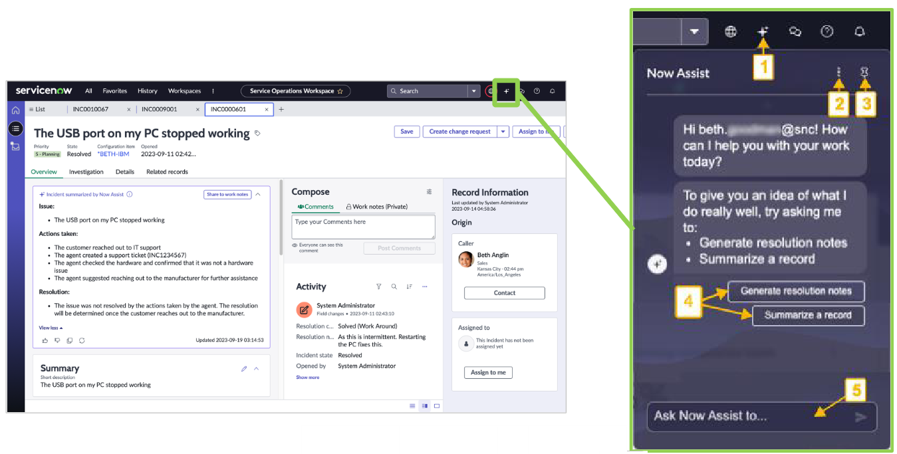
Task: Give thumbs up to the summary
Action: pyautogui.click(x=45, y=340)
